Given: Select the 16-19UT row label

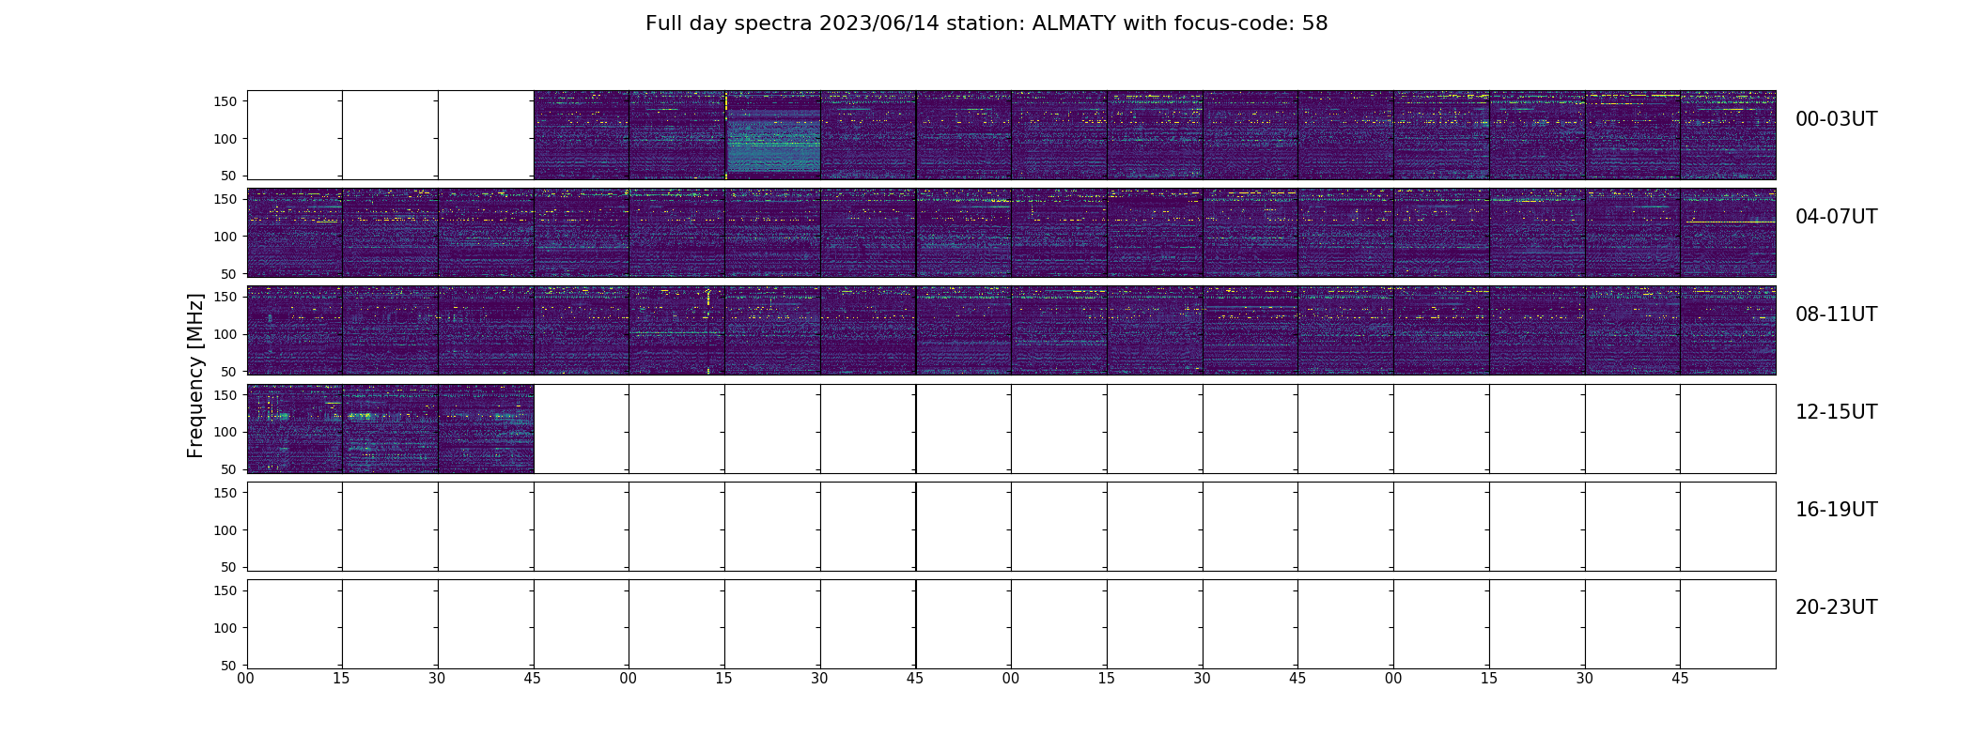Looking at the screenshot, I should [x=1836, y=510].
